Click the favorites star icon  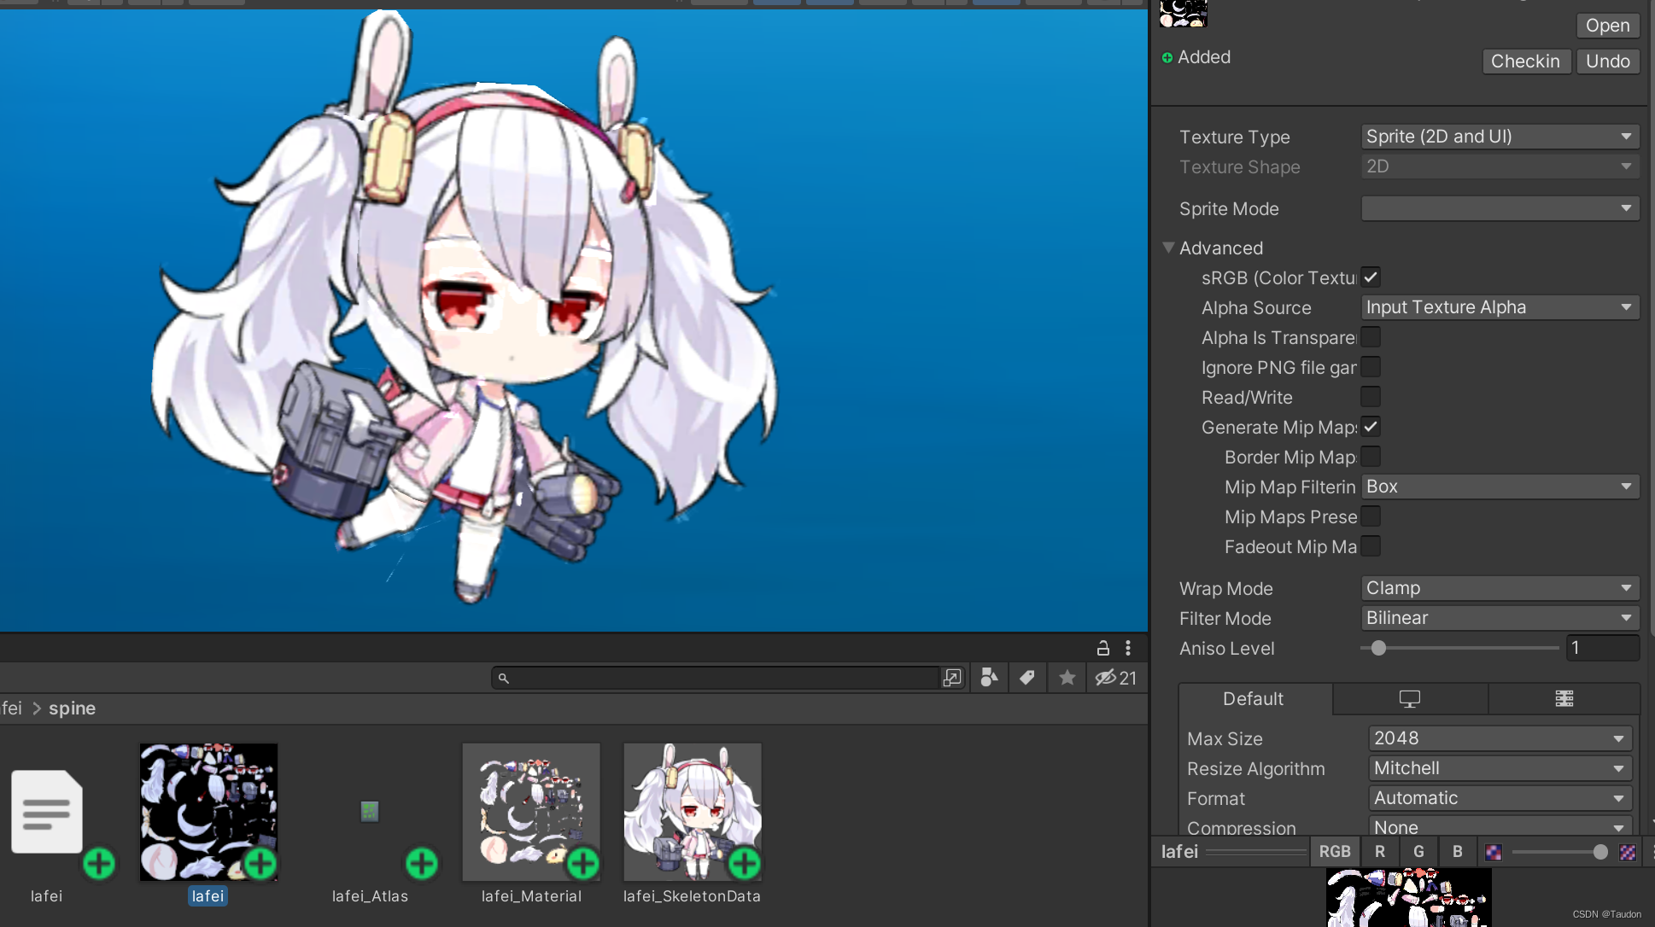click(1067, 678)
